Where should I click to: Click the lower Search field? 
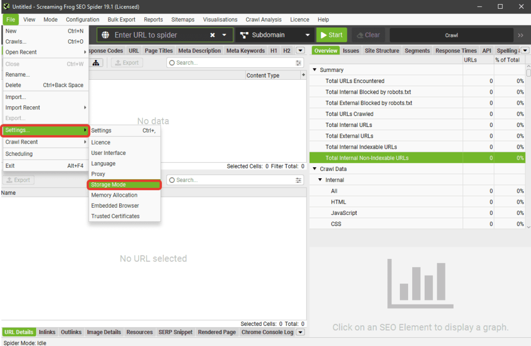pos(235,180)
